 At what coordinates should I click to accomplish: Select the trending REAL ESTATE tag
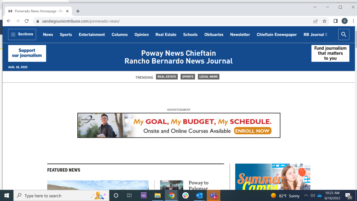pyautogui.click(x=167, y=77)
